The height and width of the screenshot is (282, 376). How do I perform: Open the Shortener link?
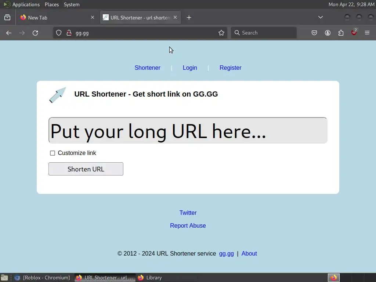(x=148, y=68)
